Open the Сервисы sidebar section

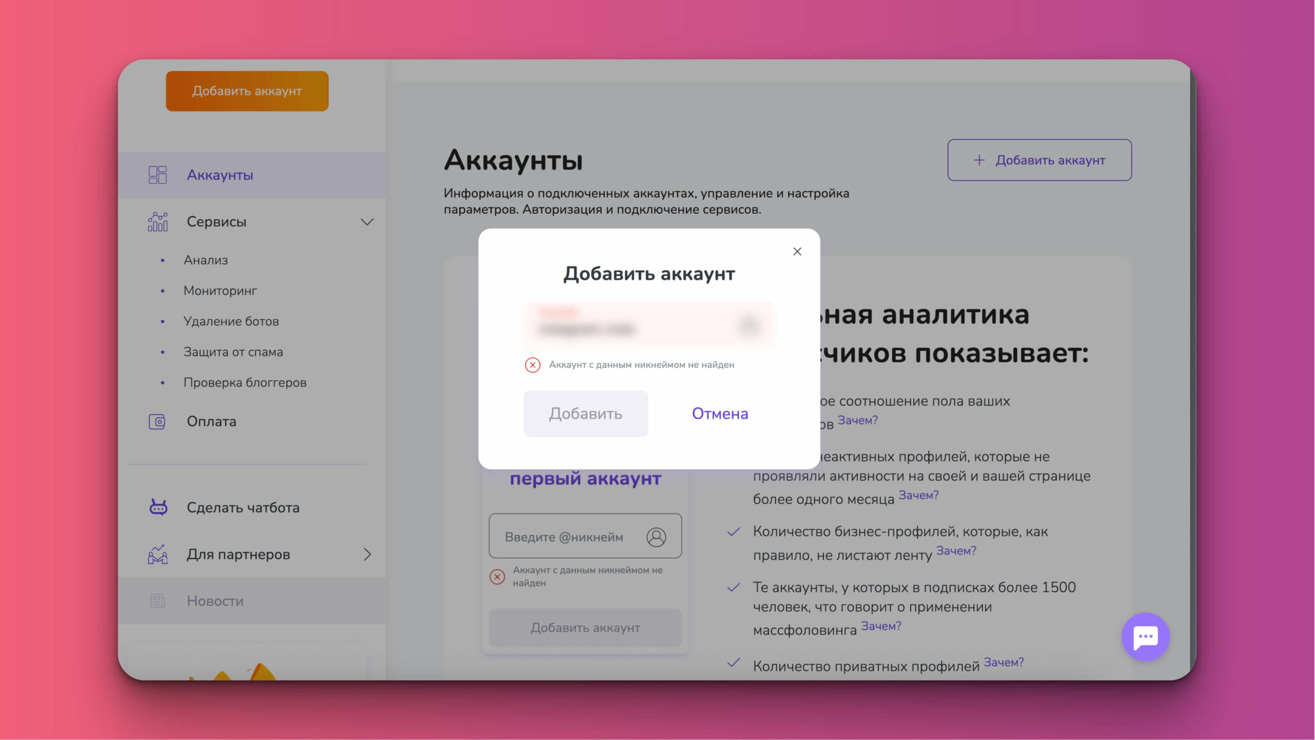(252, 222)
